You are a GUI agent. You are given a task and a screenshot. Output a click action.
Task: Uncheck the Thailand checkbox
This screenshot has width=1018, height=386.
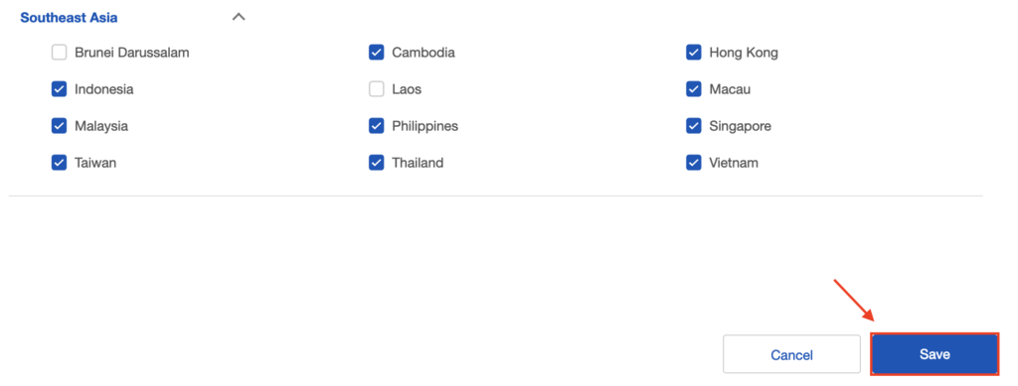(376, 163)
